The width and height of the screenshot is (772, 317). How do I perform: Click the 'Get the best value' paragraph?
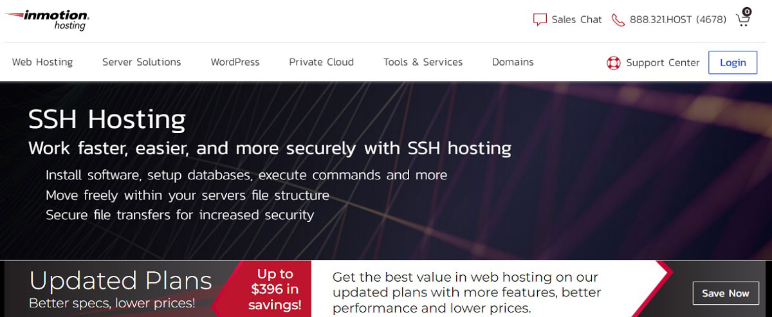(x=466, y=293)
